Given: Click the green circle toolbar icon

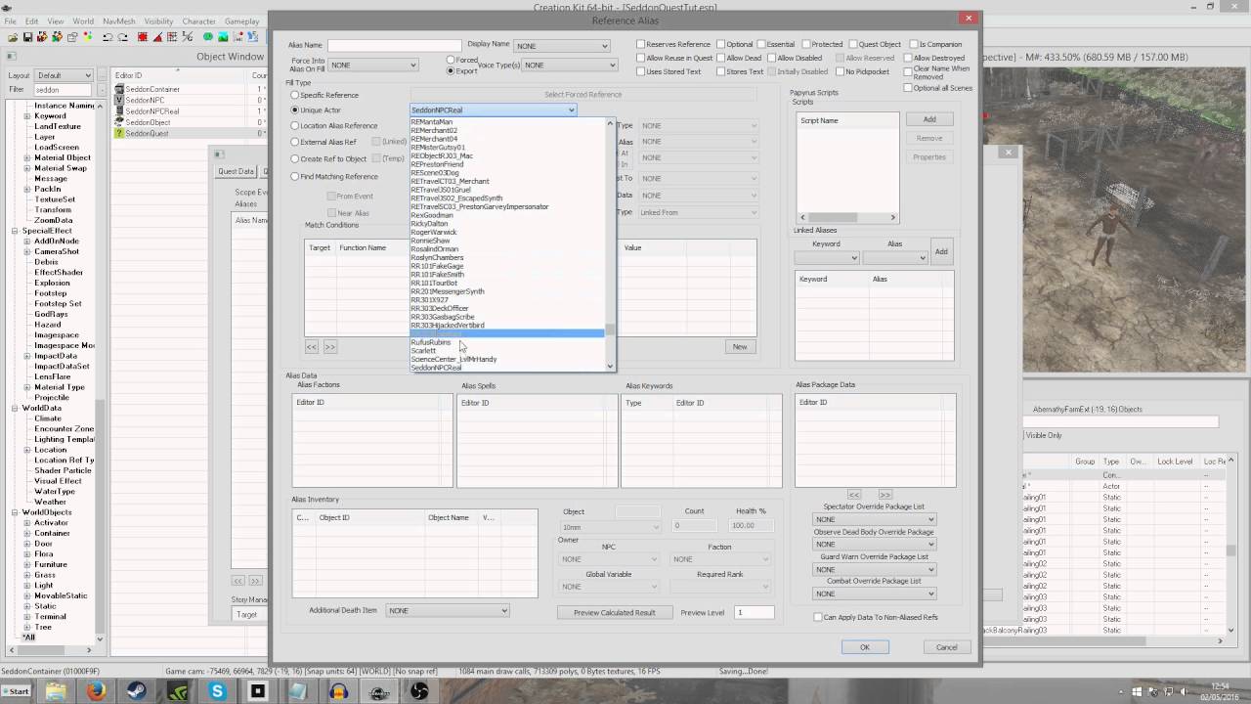Looking at the screenshot, I should click(x=208, y=37).
